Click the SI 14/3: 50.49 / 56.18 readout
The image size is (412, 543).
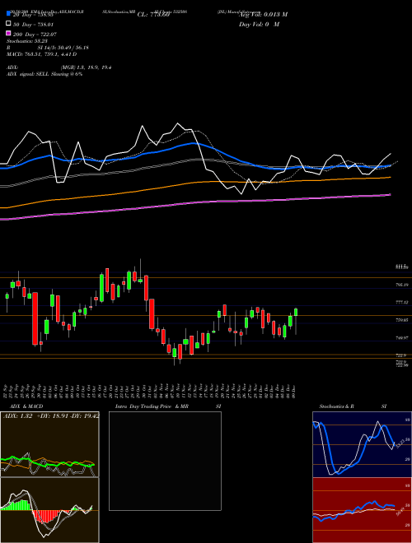tap(61, 48)
